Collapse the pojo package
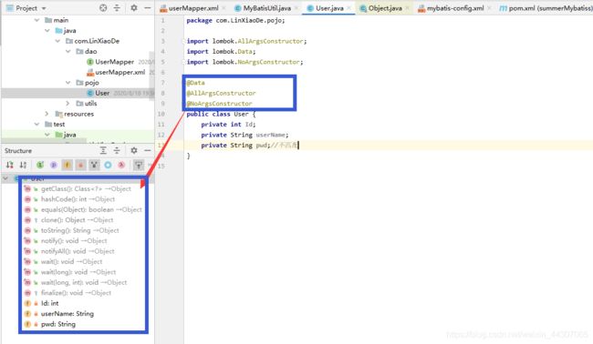 pos(68,83)
